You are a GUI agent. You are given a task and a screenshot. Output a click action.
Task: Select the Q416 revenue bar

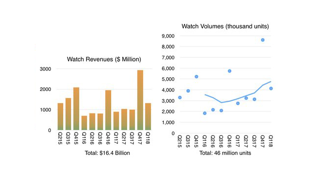click(108, 110)
